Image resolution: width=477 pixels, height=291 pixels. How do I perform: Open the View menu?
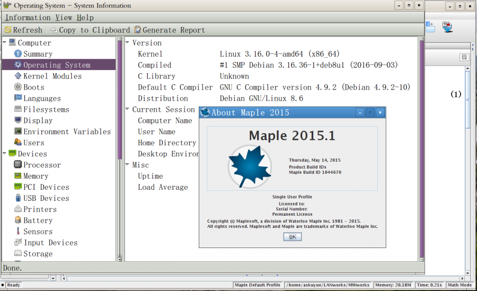[x=64, y=17]
